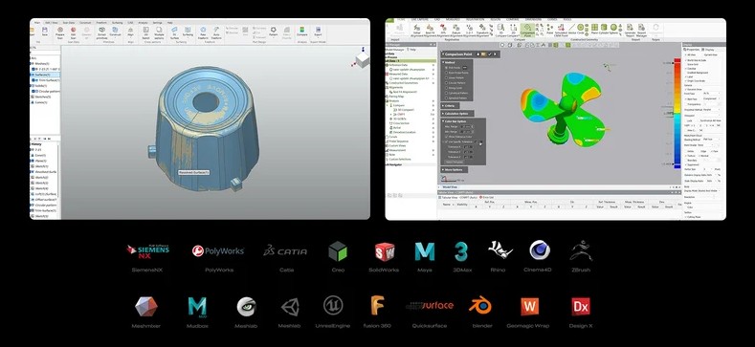Screen dimensions: 755x347
Task: Open Extract primitives tool in left window
Action: (x=101, y=32)
